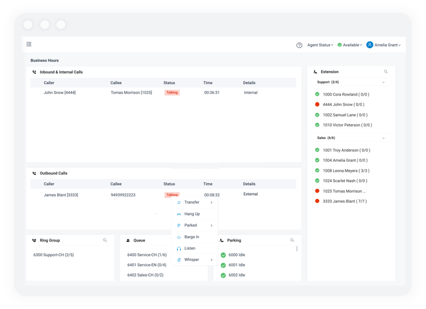Click the Listen headphones icon
The width and height of the screenshot is (426, 309).
179,248
